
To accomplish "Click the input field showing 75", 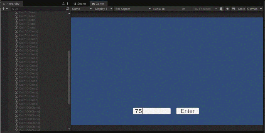I will [x=152, y=111].
